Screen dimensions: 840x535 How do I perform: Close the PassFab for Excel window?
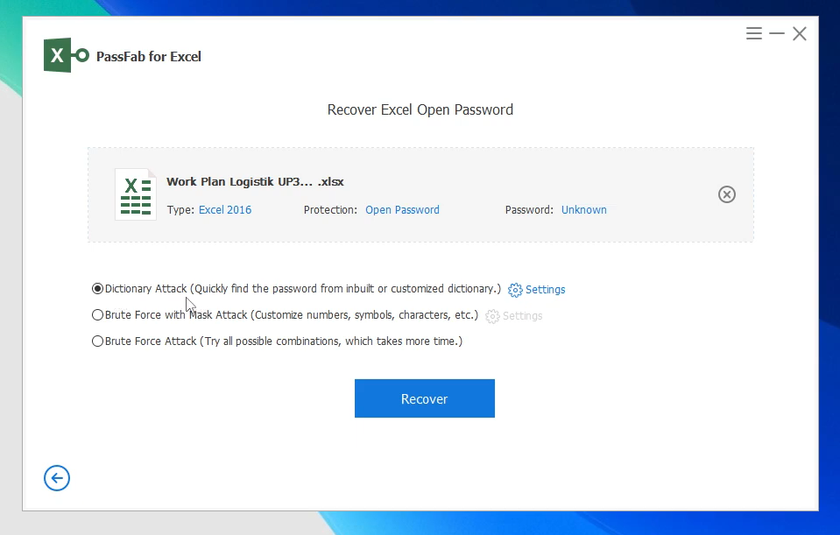coord(800,34)
